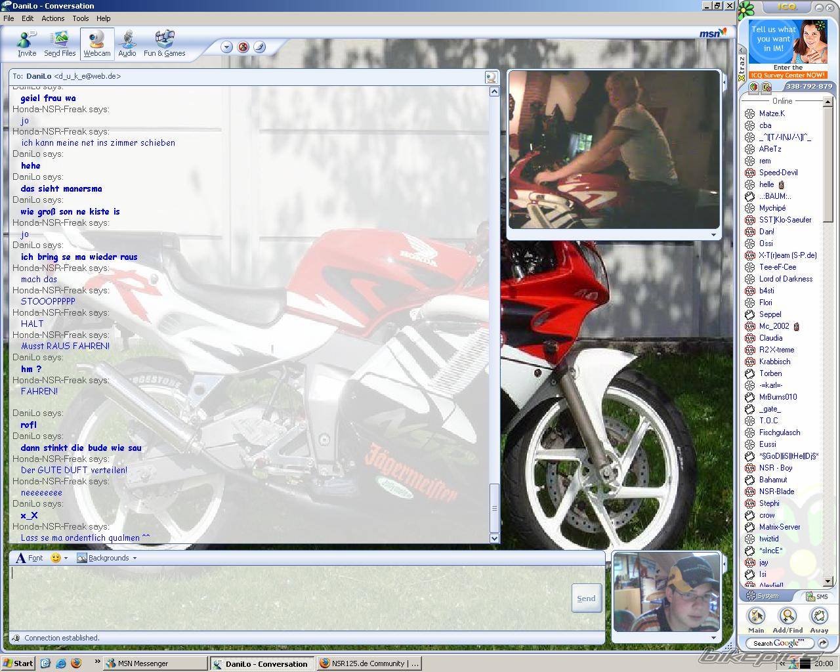Click the paintbrush color scheme icon
The image size is (840, 672).
259,47
